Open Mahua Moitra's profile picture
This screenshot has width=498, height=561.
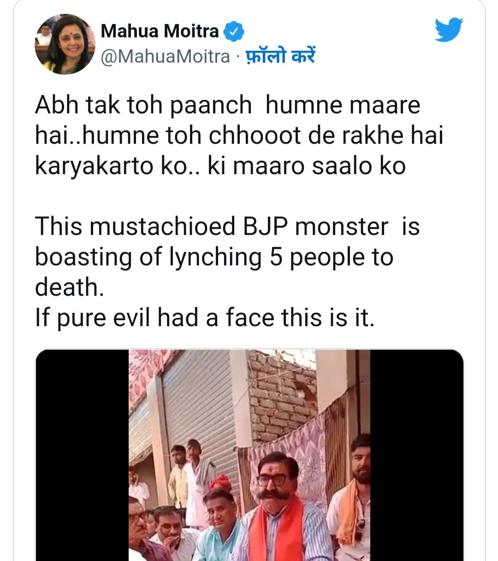[65, 44]
